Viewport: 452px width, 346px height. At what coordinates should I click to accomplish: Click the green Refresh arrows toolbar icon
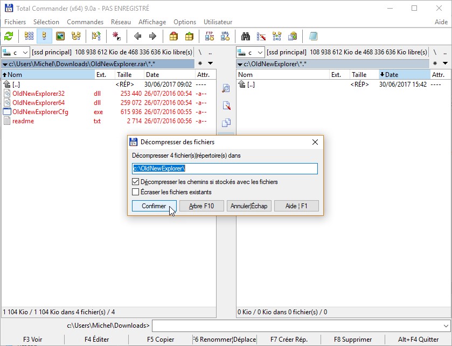pyautogui.click(x=9, y=36)
